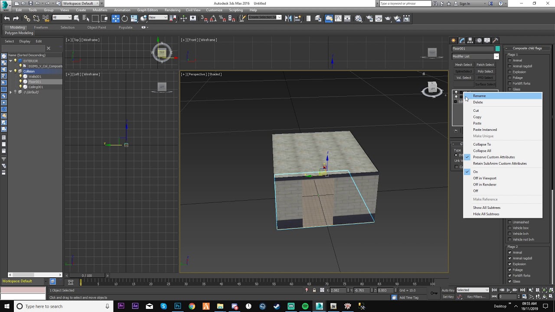This screenshot has width=555, height=312.
Task: Open the Material Editor icon
Action: click(x=359, y=18)
